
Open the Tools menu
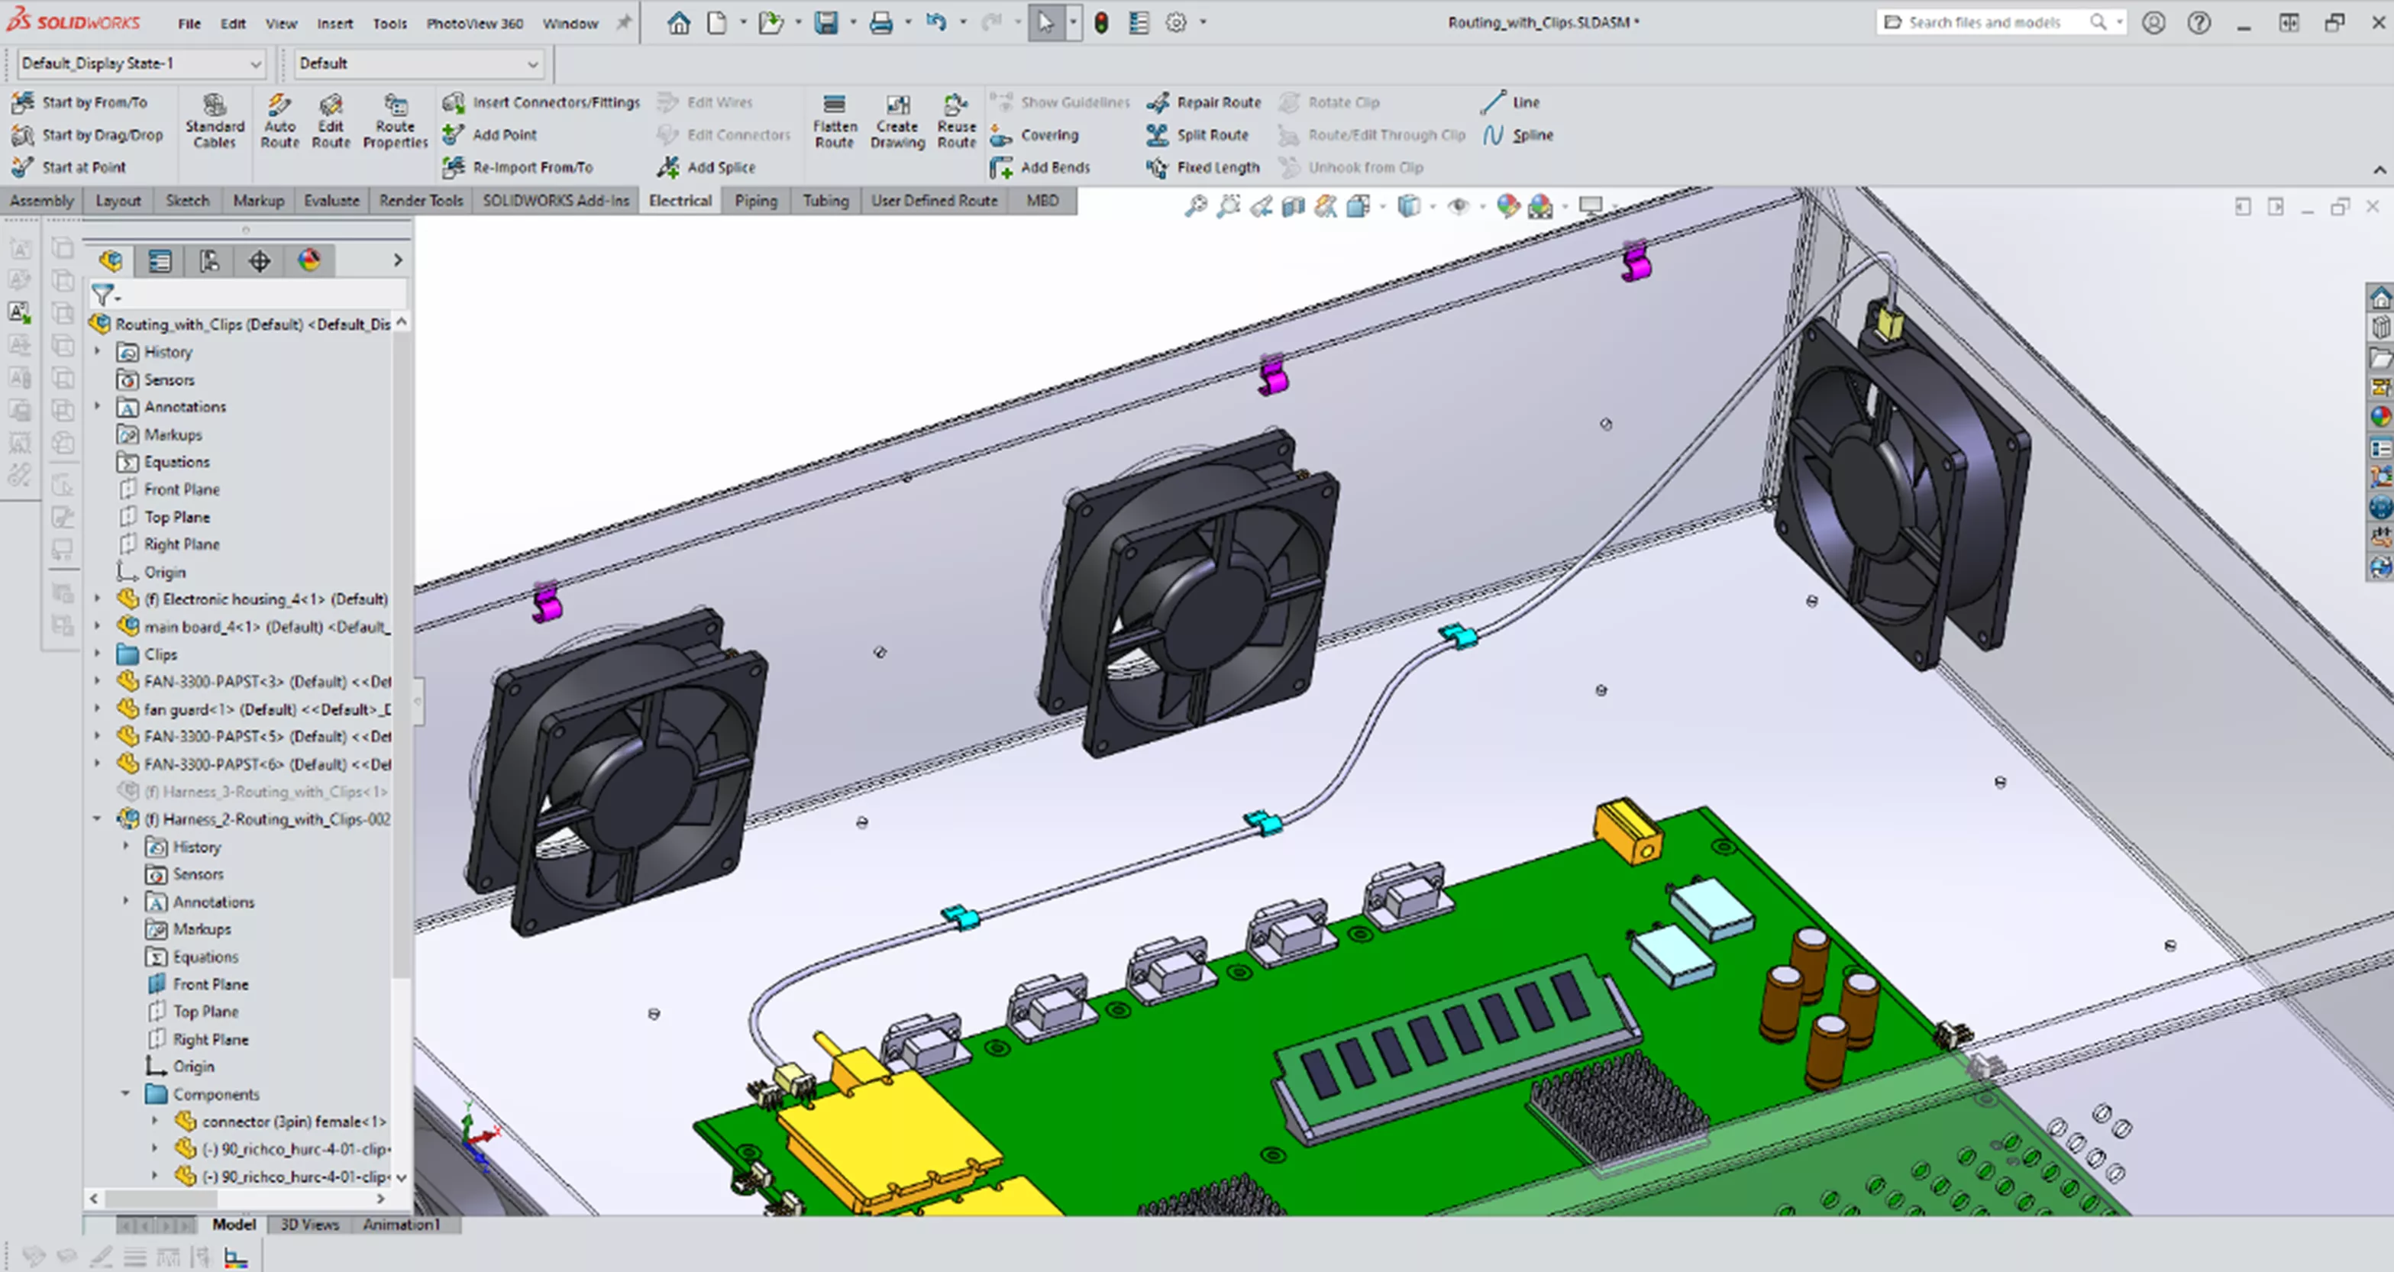coord(390,23)
